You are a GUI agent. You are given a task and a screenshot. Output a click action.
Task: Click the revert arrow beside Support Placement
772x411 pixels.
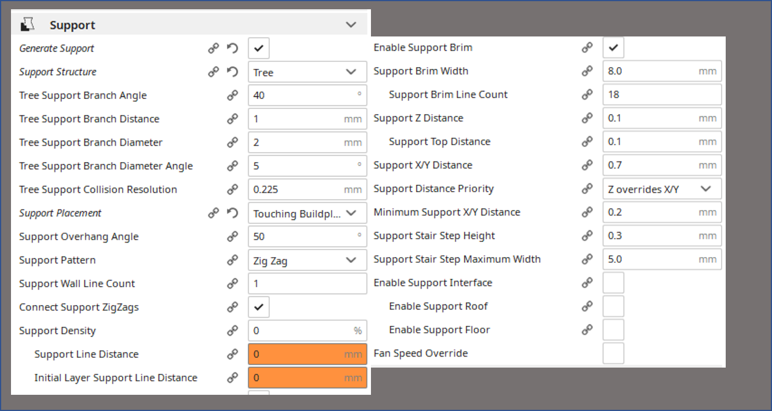pos(233,213)
